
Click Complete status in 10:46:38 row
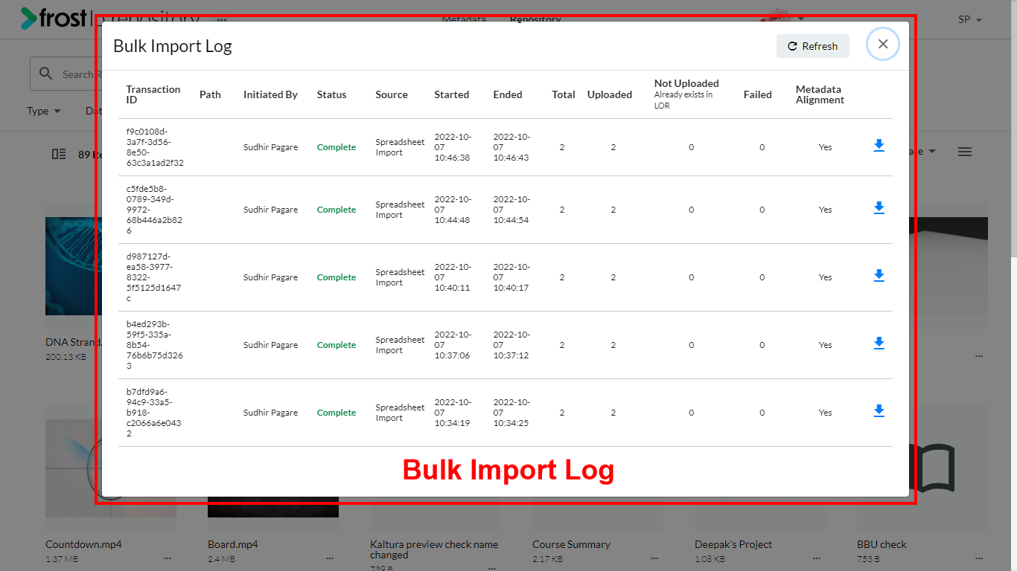click(337, 147)
